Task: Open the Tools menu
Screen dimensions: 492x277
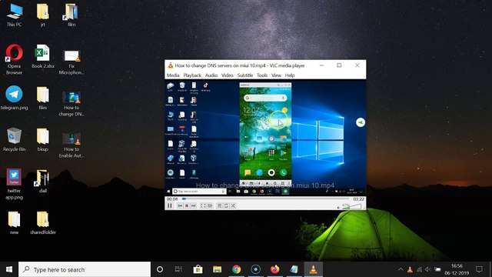Action: pyautogui.click(x=262, y=75)
